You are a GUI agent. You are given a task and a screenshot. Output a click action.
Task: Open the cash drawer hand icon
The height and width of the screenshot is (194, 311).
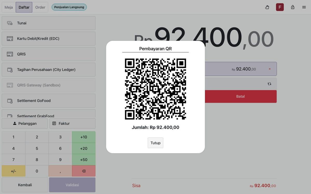pos(267,7)
